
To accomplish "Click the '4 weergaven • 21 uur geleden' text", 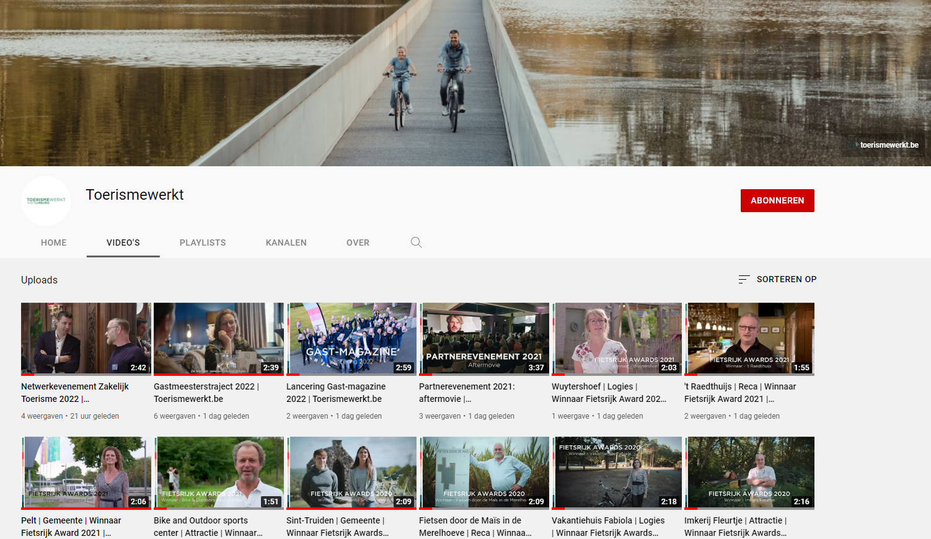I will [x=70, y=416].
